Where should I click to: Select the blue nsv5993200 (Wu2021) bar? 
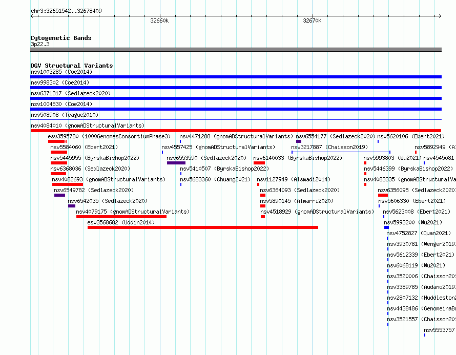(386, 227)
